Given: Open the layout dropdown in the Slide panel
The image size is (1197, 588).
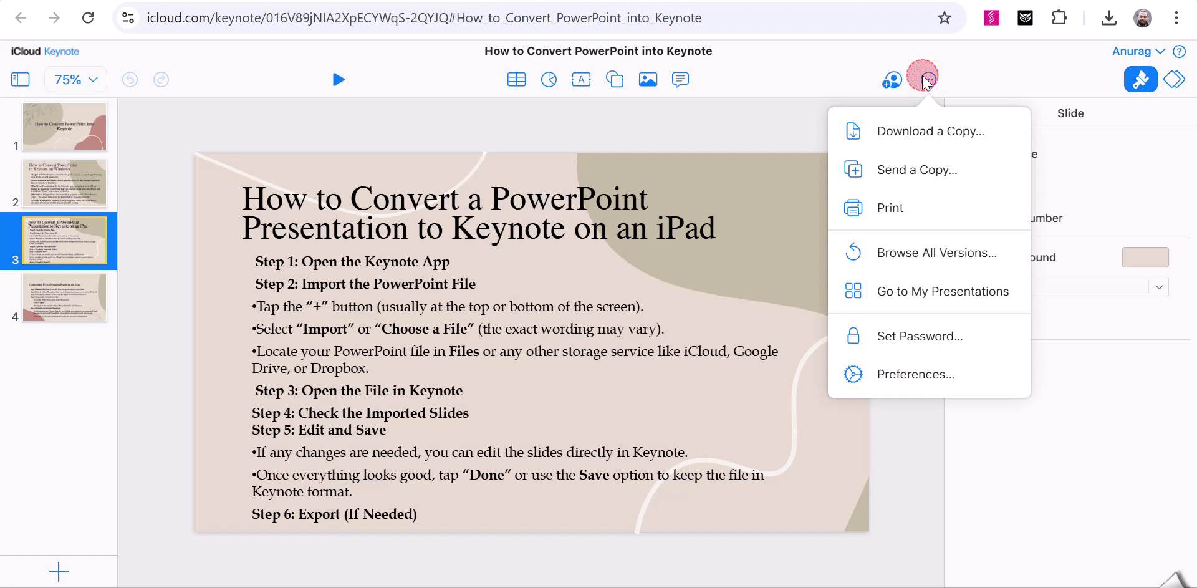Looking at the screenshot, I should coord(1158,287).
